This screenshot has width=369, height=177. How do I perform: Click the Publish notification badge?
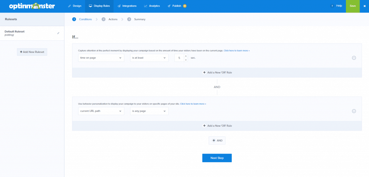coord(185,6)
